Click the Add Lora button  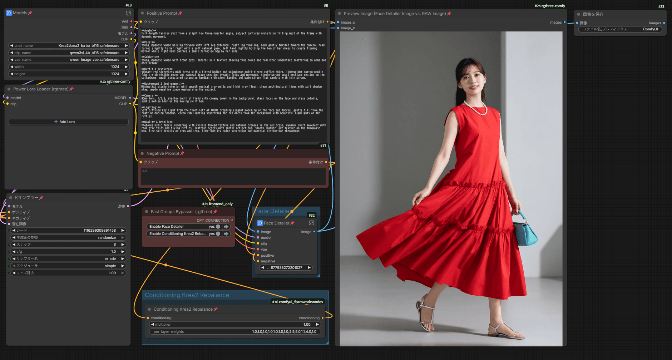(68, 122)
